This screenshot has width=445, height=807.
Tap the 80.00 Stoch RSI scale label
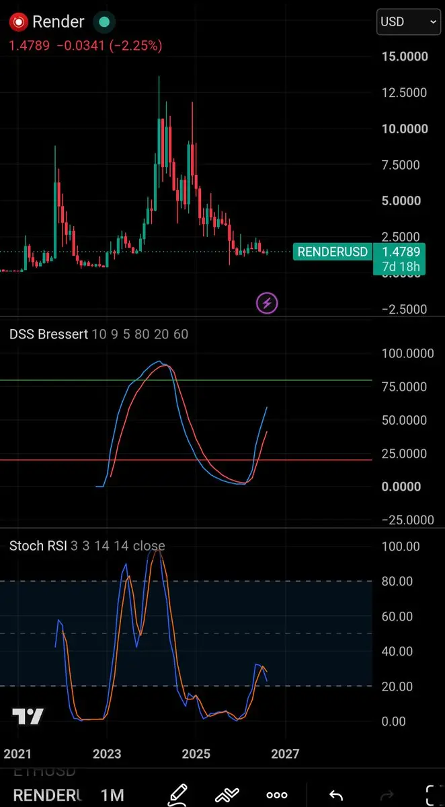click(x=398, y=582)
